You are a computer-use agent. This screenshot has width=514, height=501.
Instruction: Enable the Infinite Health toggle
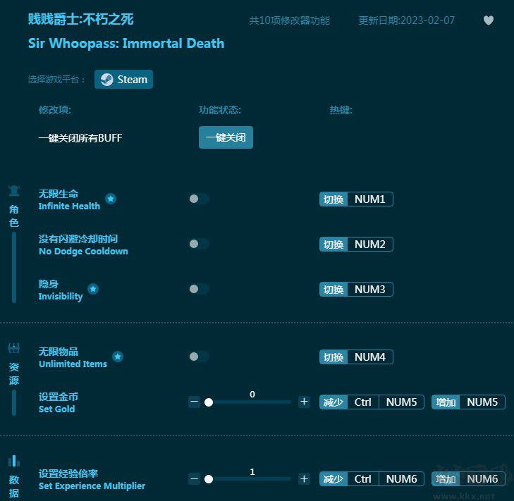[199, 199]
